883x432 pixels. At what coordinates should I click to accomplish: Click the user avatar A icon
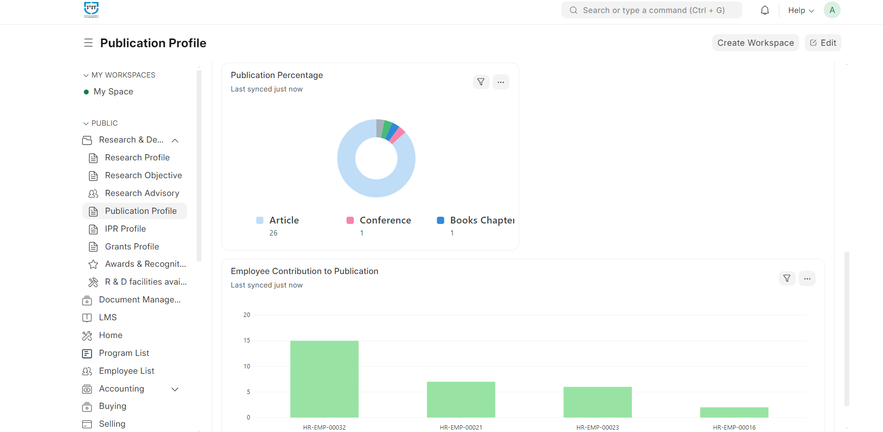coord(831,10)
